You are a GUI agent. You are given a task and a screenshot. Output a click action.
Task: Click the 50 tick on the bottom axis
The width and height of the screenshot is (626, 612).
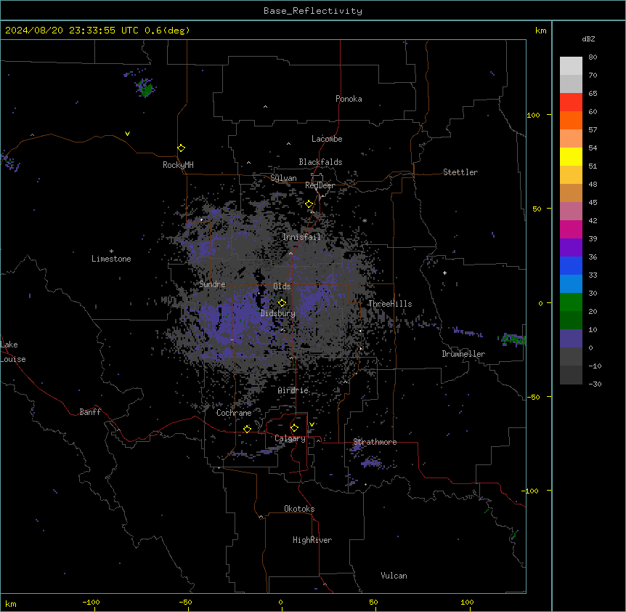tap(373, 602)
